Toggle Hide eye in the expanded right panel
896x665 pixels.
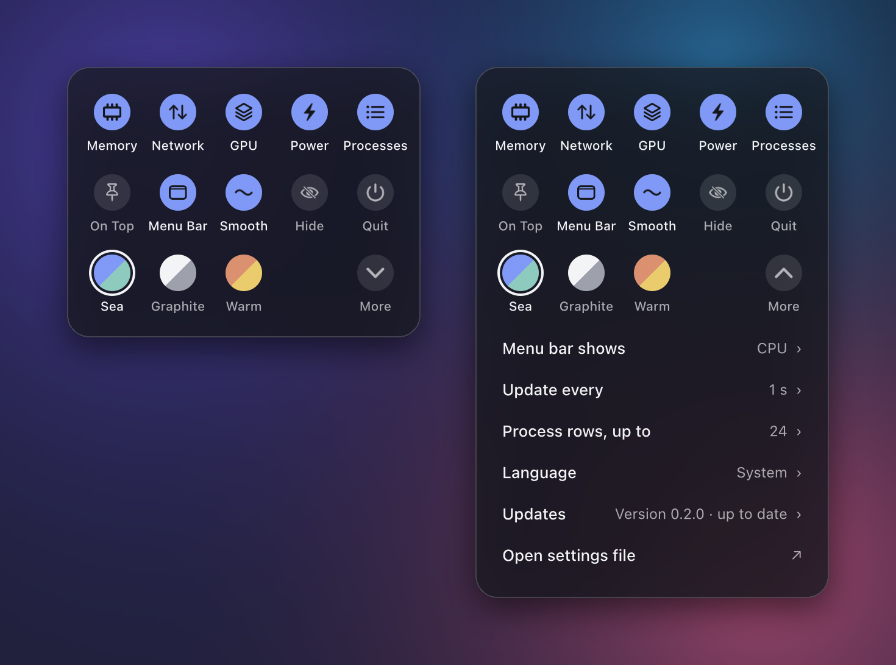tap(718, 192)
